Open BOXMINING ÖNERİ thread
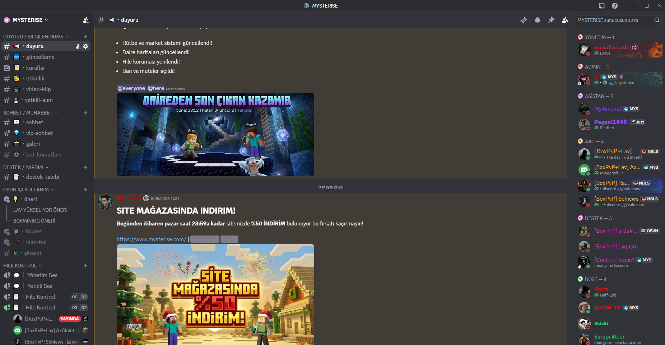Screen dimensions: 665x345 [34, 221]
